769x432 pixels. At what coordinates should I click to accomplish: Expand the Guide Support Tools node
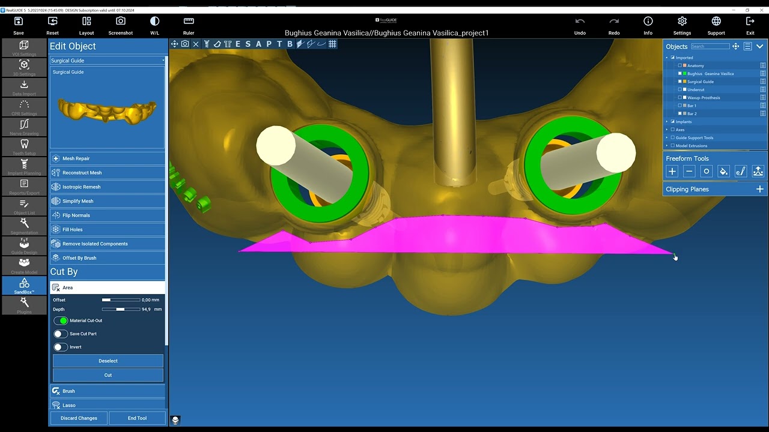667,137
